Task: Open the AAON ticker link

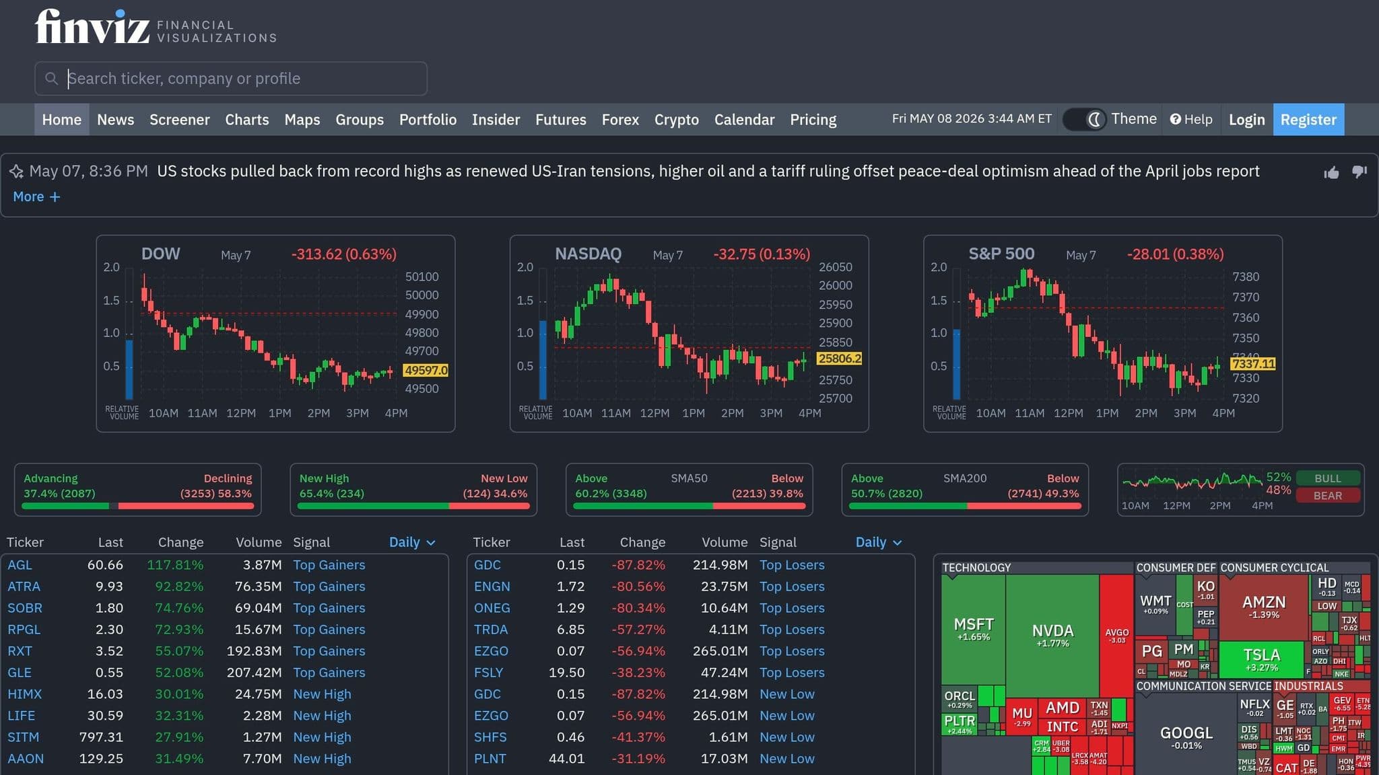Action: tap(26, 759)
